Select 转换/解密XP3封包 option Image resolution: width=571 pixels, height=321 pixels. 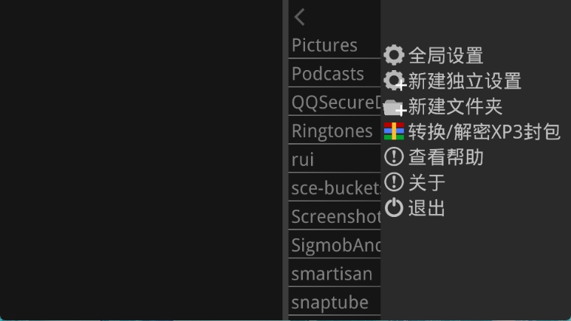(x=484, y=132)
